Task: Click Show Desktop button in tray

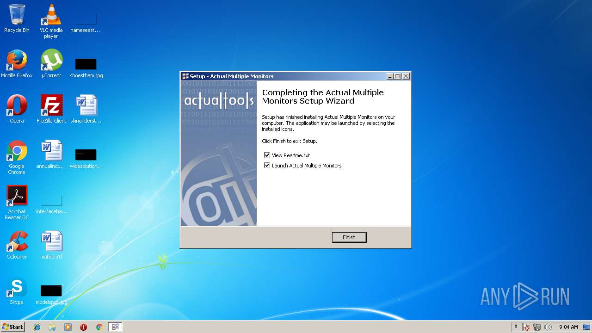Action: (587, 327)
